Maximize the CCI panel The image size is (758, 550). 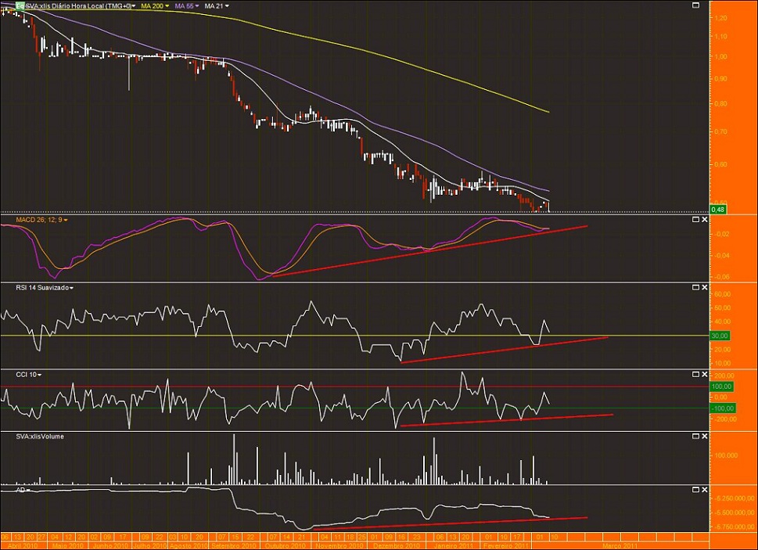coord(695,374)
